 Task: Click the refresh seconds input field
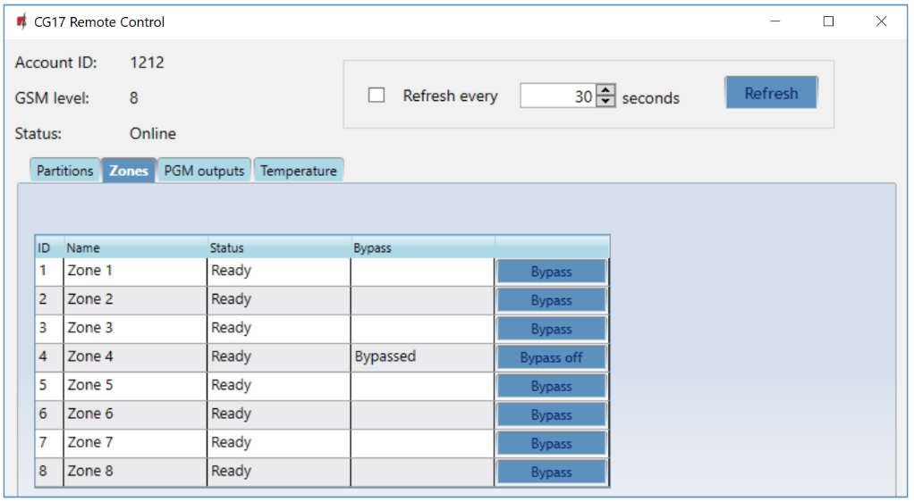click(557, 96)
